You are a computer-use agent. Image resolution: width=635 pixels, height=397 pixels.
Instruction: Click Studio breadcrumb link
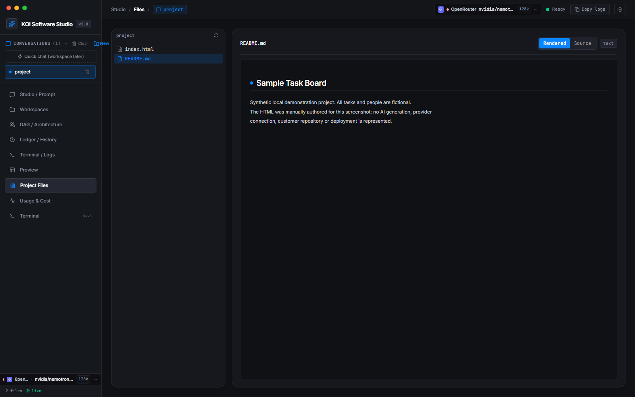click(x=118, y=10)
